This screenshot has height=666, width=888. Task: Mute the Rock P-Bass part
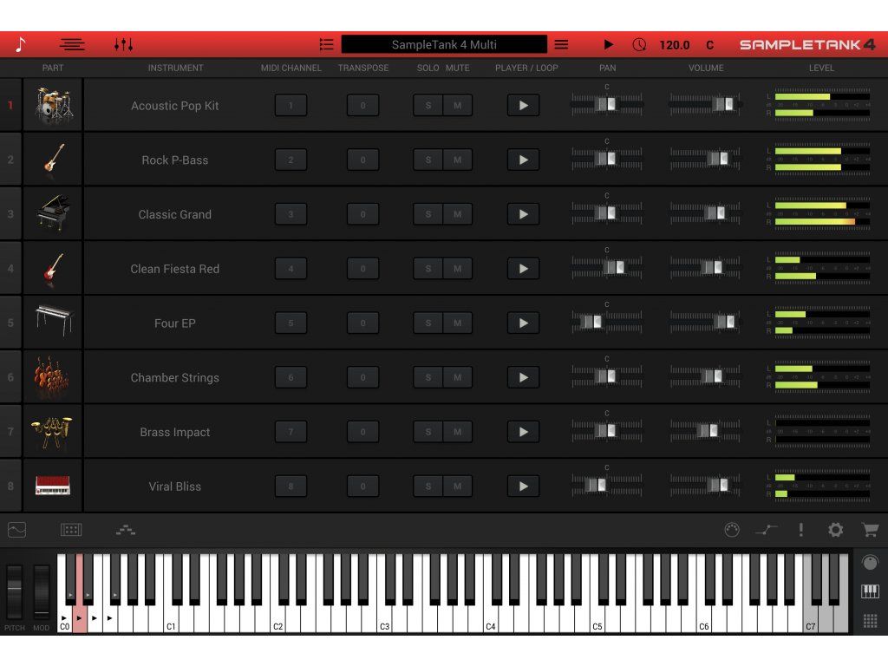458,160
